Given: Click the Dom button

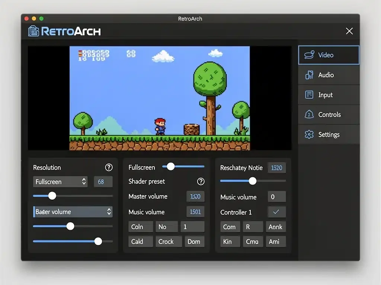Looking at the screenshot, I should click(x=194, y=241).
